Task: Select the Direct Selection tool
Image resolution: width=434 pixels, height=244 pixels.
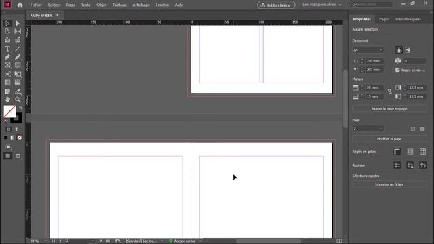Action: point(18,24)
